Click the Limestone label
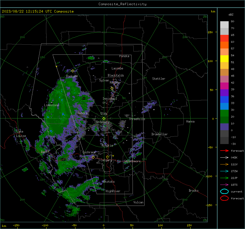 (51, 105)
